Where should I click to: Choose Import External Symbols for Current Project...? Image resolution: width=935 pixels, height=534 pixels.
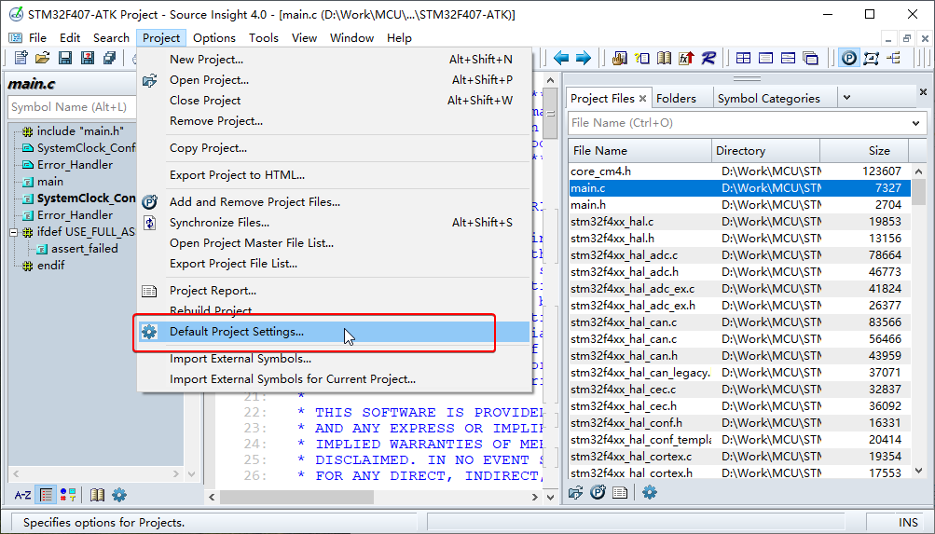(x=334, y=379)
